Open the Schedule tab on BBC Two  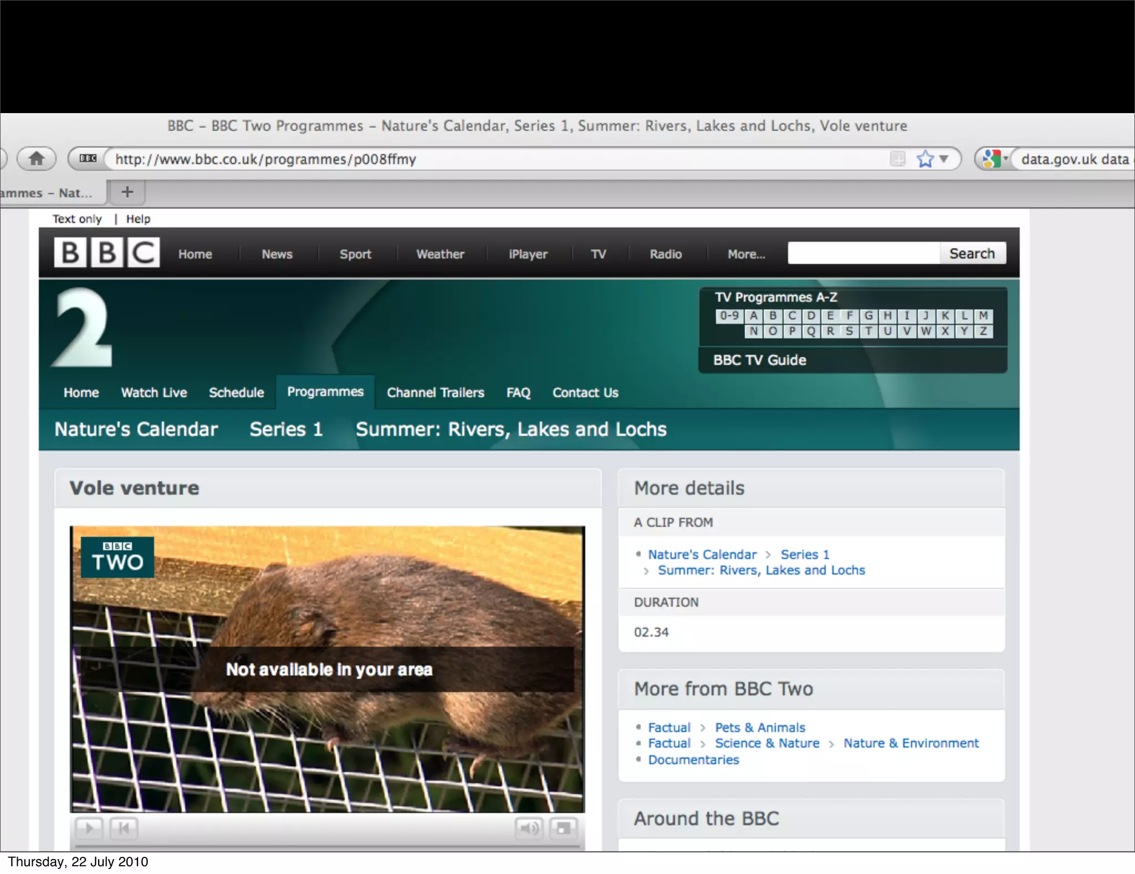(x=236, y=393)
